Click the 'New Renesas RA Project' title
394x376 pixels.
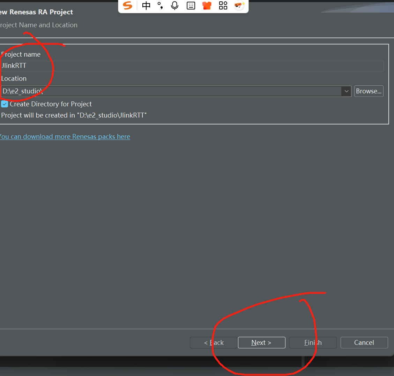36,12
